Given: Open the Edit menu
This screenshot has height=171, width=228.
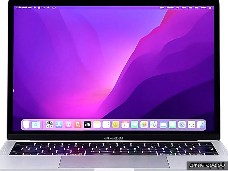Looking at the screenshot, I should (190, 8).
